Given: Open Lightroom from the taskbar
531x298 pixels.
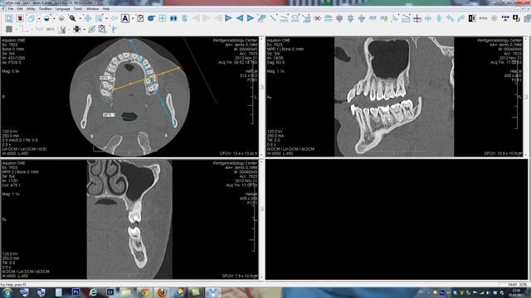Looking at the screenshot, I should pos(110,292).
